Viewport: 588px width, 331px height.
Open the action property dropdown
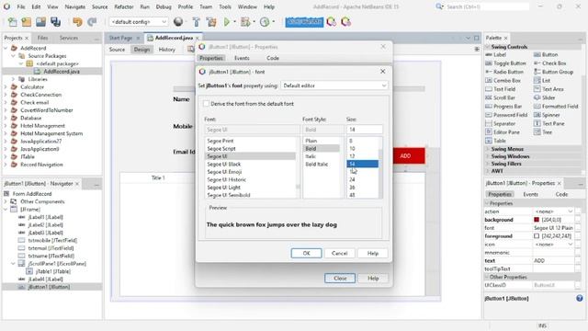pyautogui.click(x=571, y=211)
